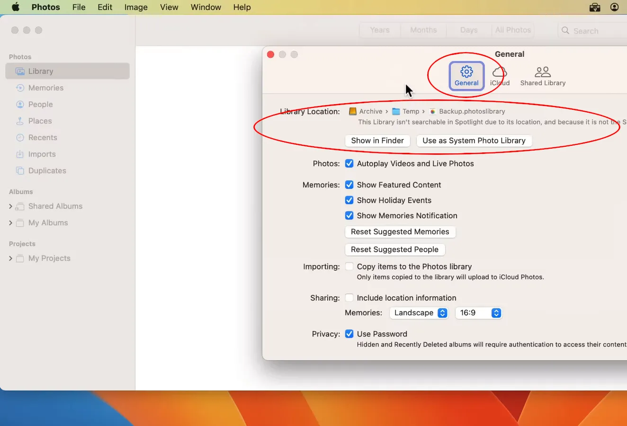
Task: Uncheck the Use Password privacy option
Action: (349, 334)
